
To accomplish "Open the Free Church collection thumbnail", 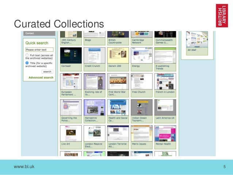I will tap(142, 81).
